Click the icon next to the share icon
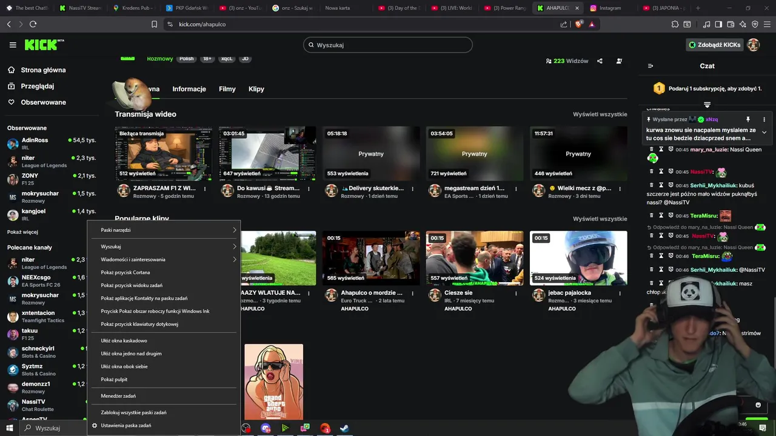This screenshot has width=776, height=436. click(x=619, y=61)
